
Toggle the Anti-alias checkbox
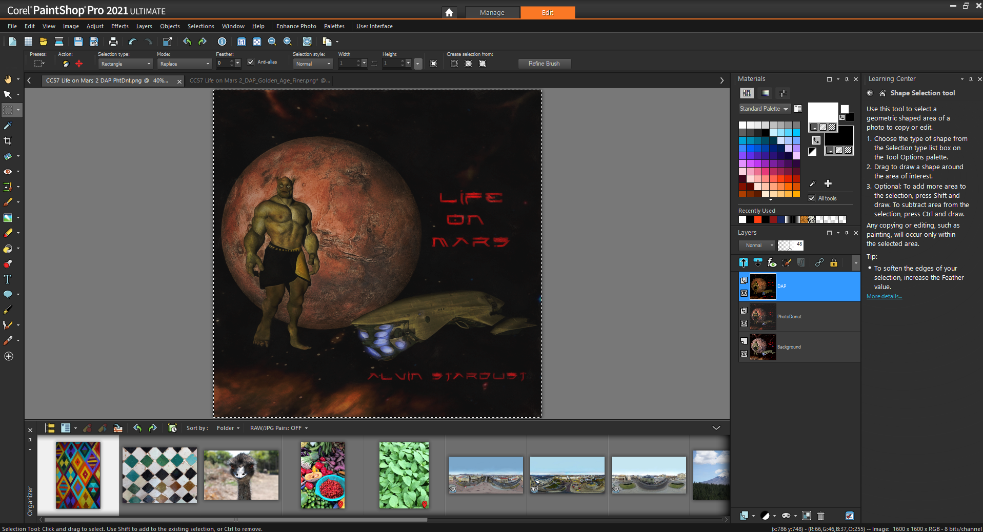click(251, 62)
